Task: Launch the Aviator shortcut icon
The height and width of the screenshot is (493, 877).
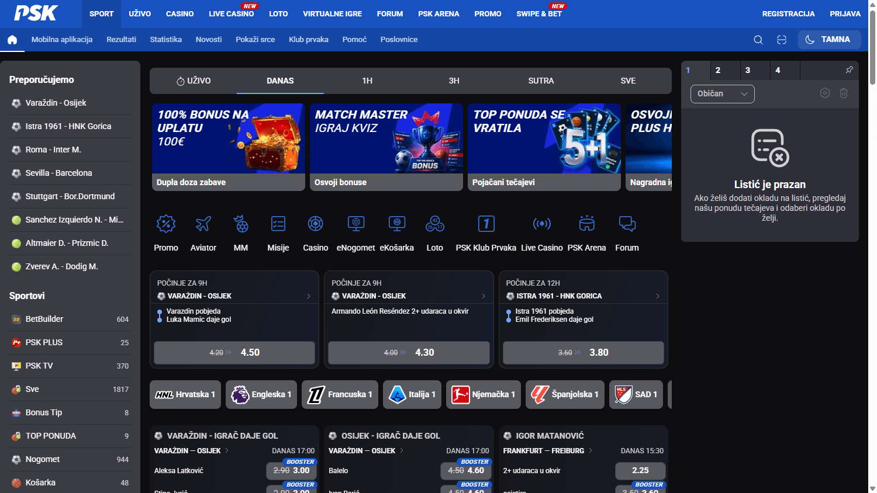Action: click(x=203, y=224)
